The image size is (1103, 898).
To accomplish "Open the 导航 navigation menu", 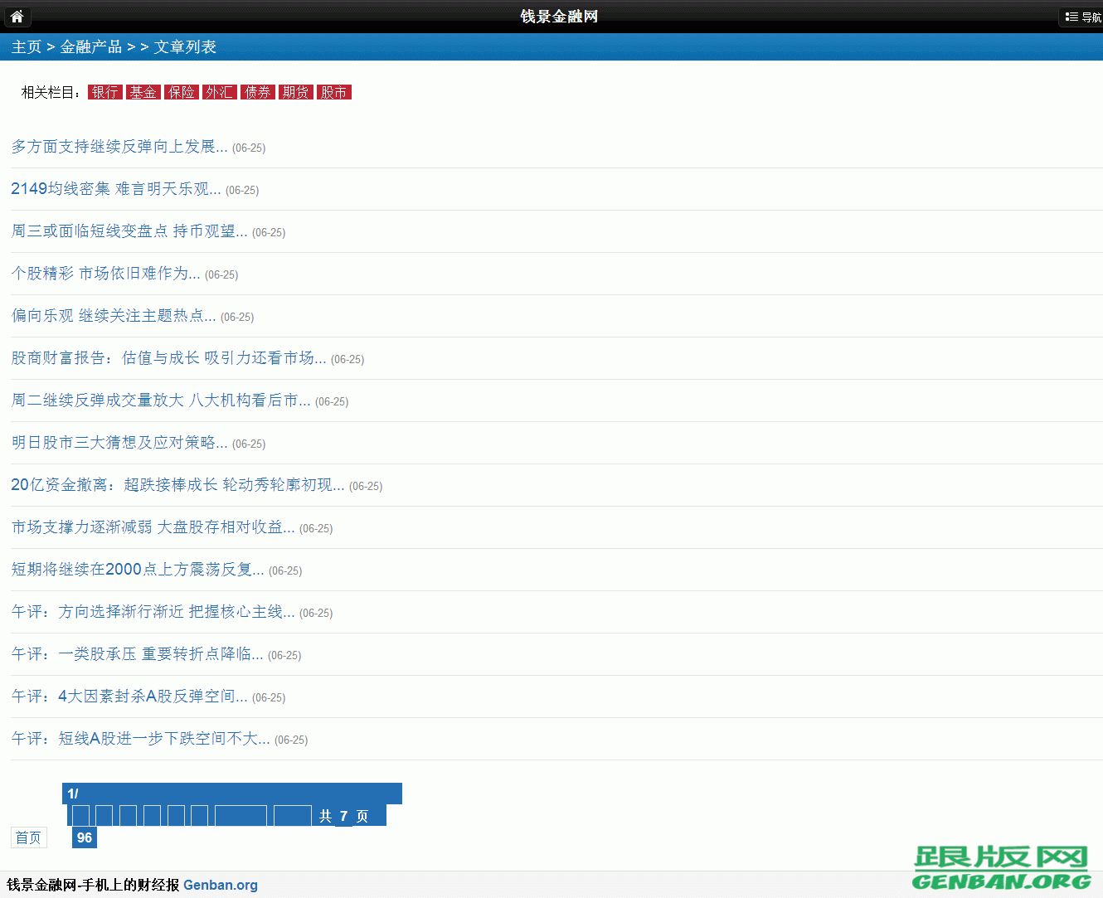I will tap(1082, 17).
